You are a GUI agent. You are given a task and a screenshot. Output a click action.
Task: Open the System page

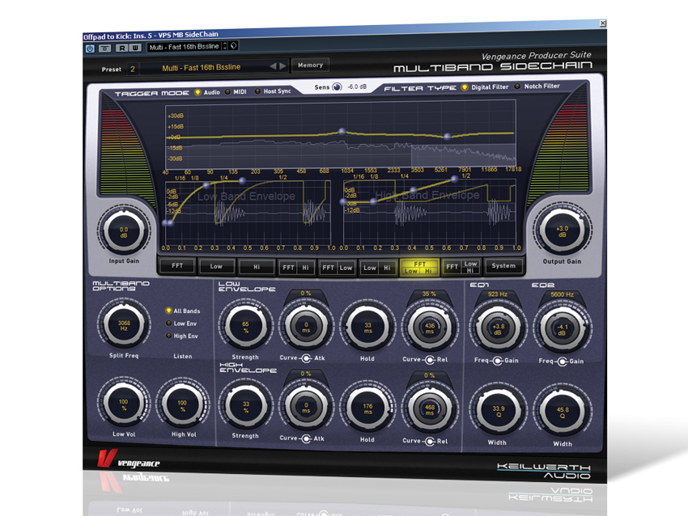(x=503, y=265)
